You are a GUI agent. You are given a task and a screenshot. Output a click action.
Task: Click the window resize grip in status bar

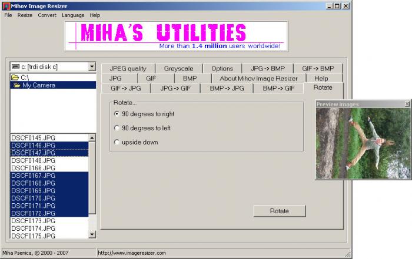pyautogui.click(x=348, y=254)
